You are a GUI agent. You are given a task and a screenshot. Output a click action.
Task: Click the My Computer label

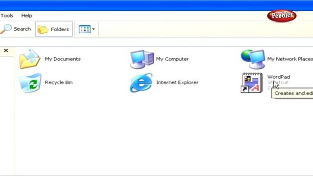(172, 59)
